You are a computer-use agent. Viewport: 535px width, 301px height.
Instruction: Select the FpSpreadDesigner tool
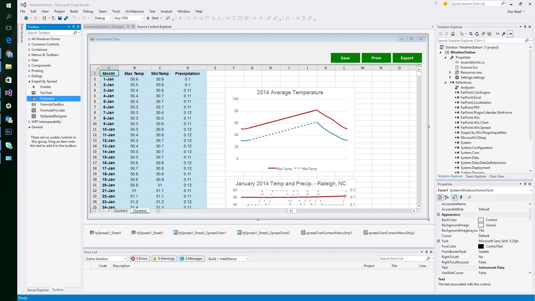point(53,116)
